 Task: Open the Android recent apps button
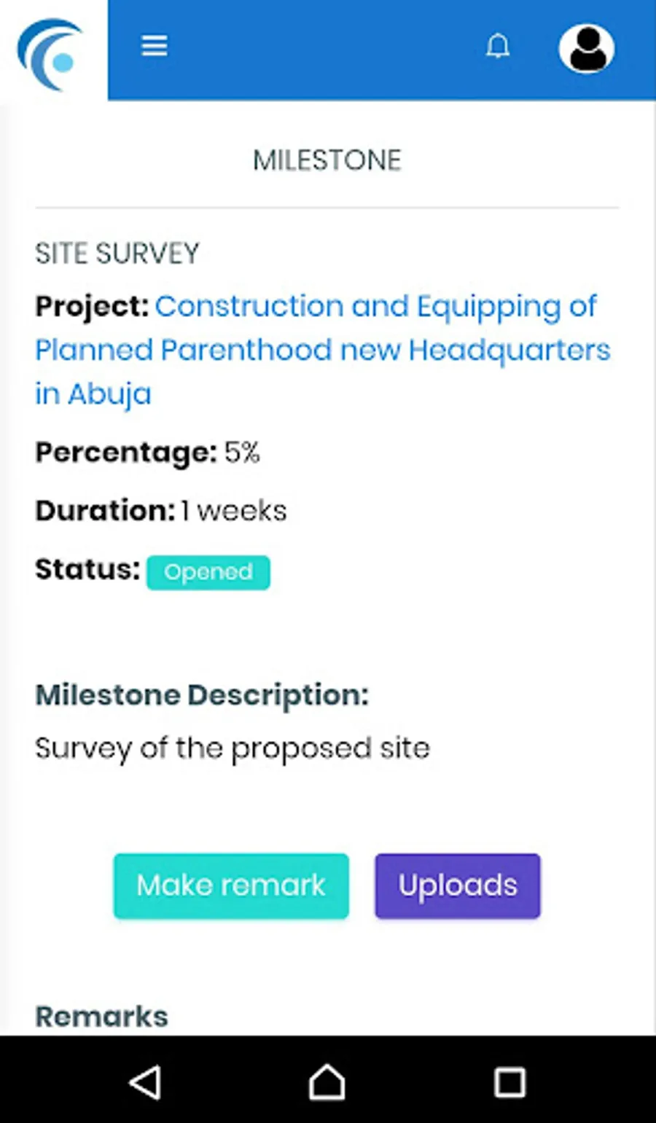509,1082
